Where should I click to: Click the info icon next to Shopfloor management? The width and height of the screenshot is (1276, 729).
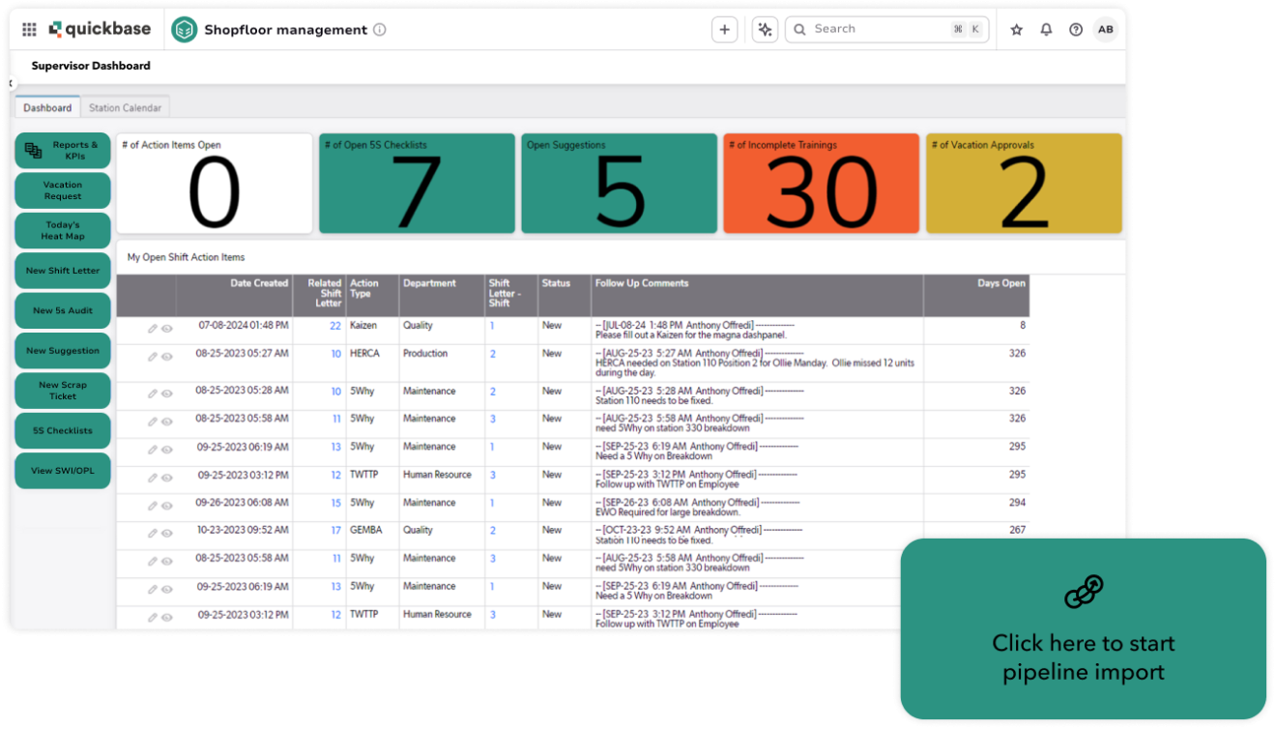[378, 30]
